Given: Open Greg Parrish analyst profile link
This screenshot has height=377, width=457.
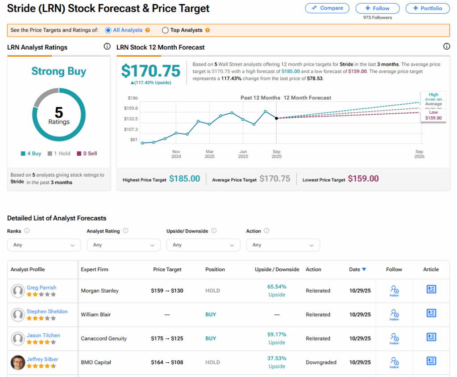Looking at the screenshot, I should [41, 287].
